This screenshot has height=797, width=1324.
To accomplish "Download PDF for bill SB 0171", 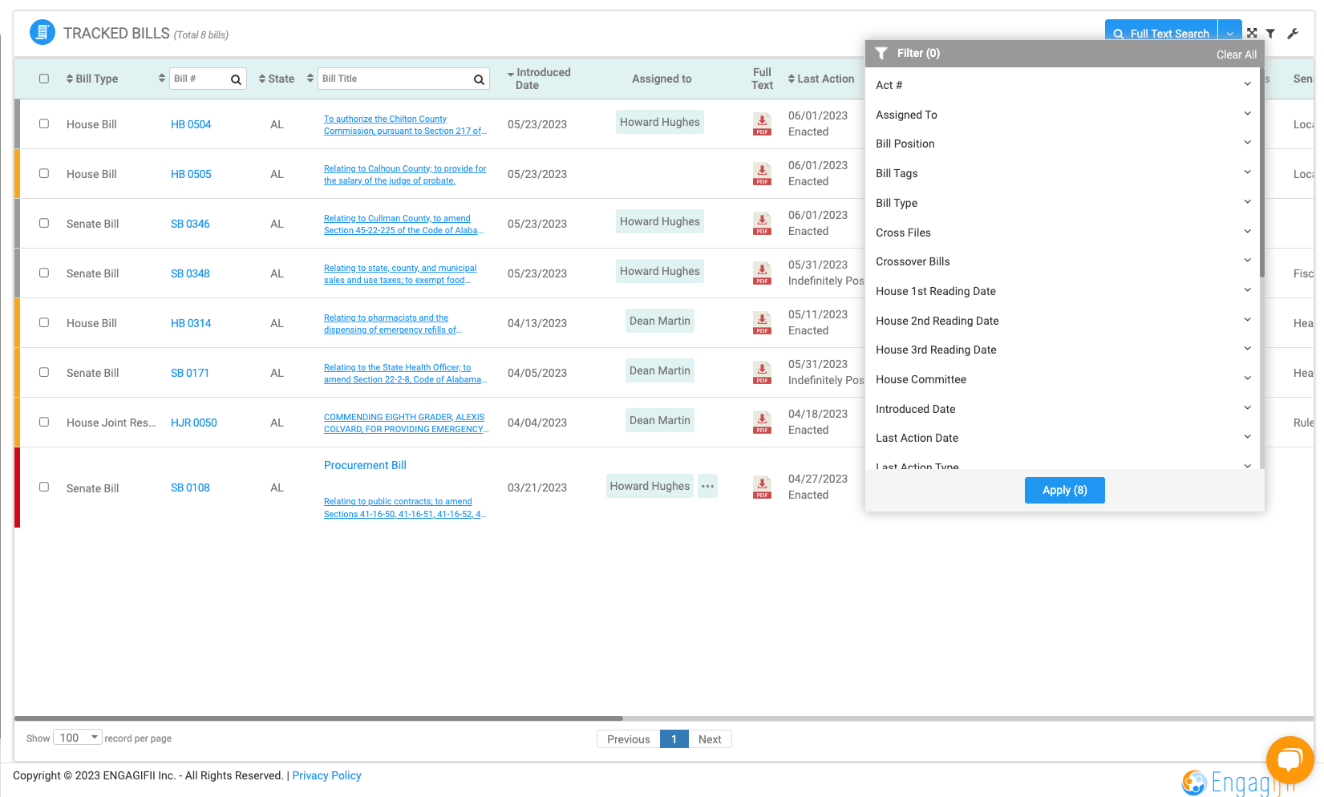I will tap(762, 373).
